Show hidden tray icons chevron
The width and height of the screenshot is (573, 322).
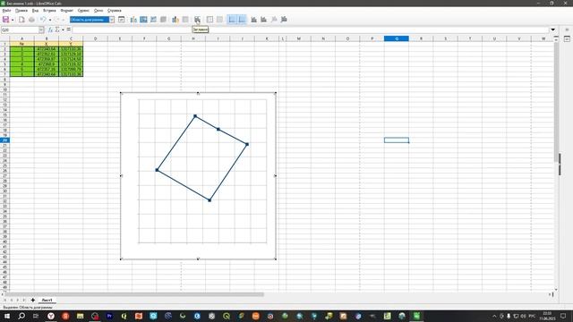coord(494,316)
